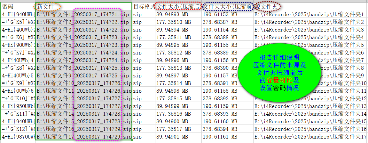
Task: Select the file size cell 89.94901 MB
Action: 178,137
